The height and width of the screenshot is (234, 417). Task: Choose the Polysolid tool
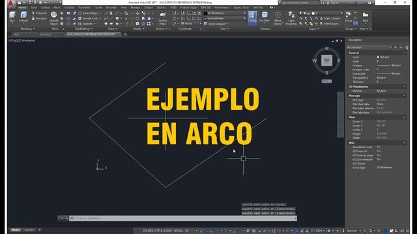[39, 13]
